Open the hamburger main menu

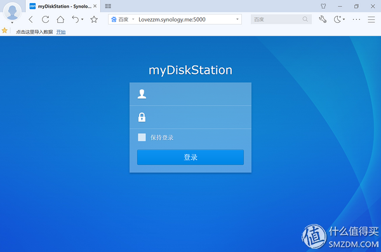tap(371, 19)
